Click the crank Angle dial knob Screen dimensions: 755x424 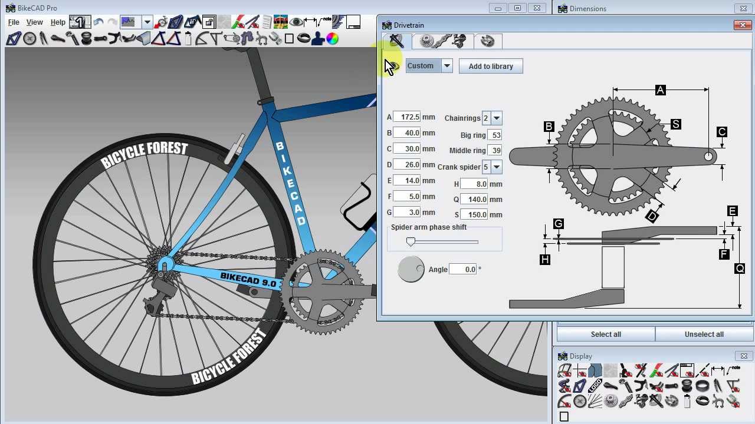pyautogui.click(x=411, y=270)
